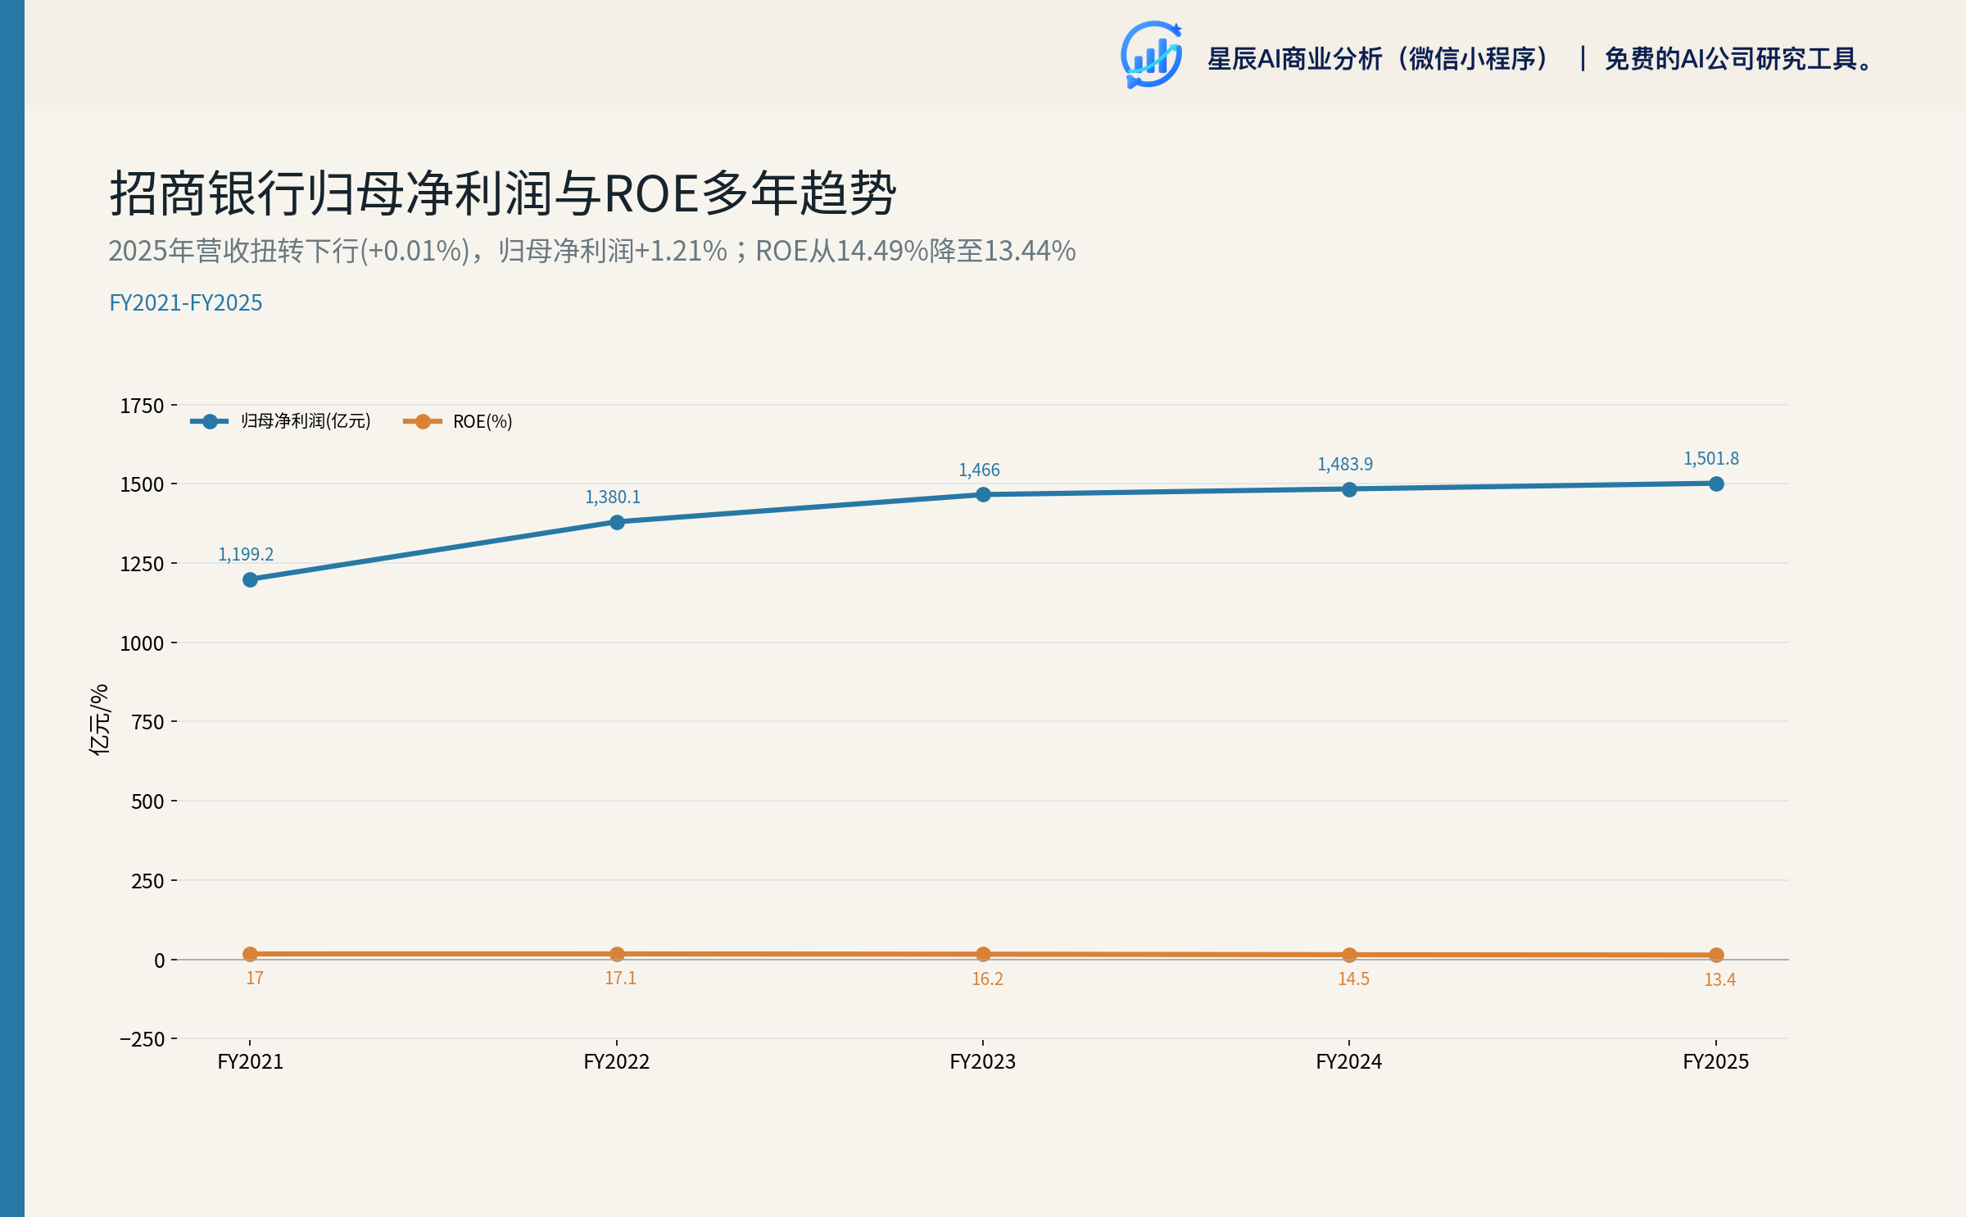Click the 免费的AI公司研究工具 tagline

(1738, 59)
